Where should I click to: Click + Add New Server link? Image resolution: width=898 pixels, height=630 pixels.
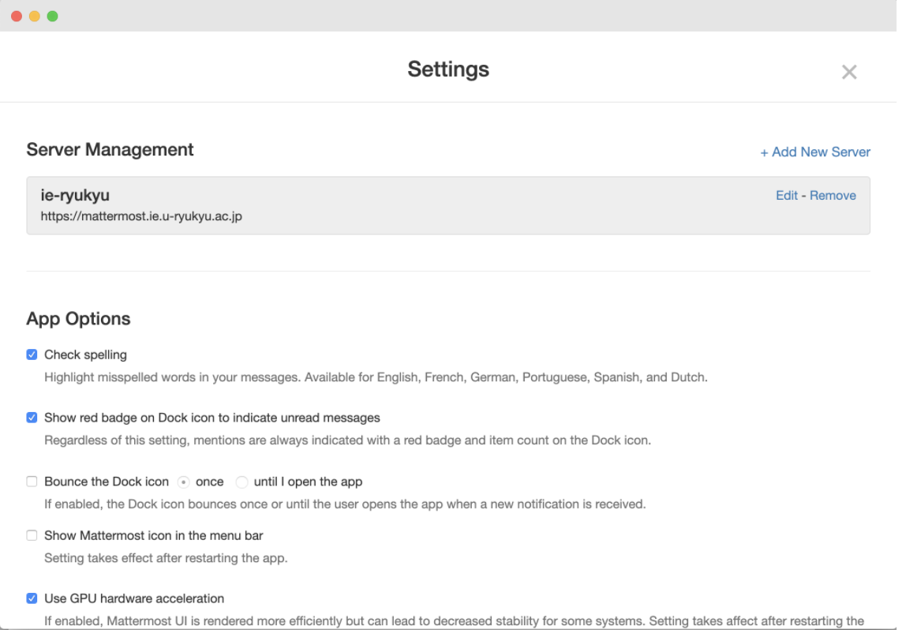[x=815, y=152]
